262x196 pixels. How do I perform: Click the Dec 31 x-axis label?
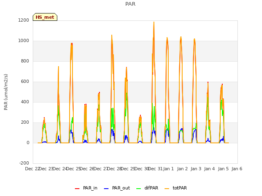pos(155,169)
